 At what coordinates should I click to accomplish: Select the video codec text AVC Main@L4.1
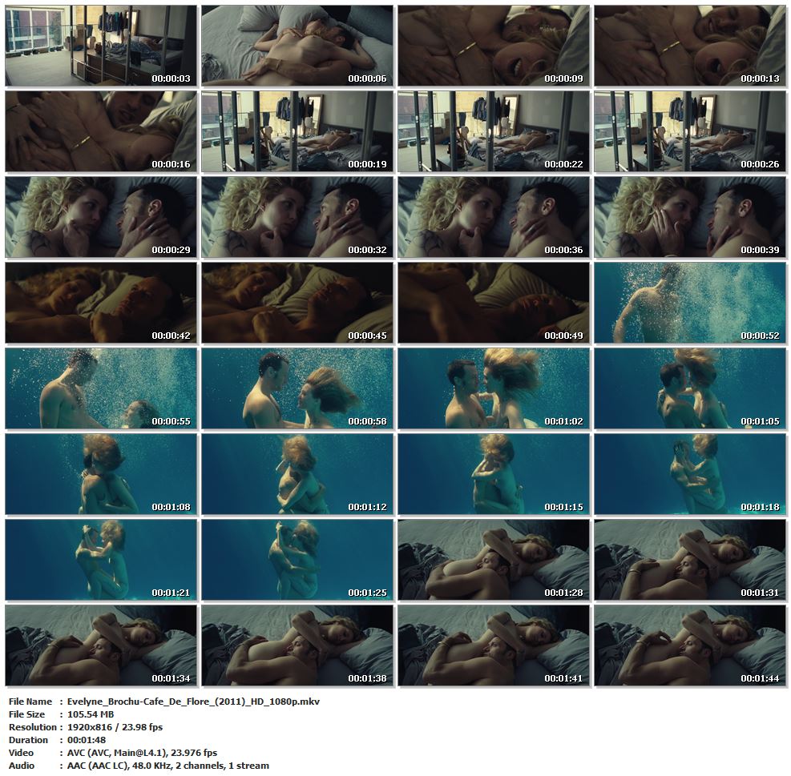143,753
